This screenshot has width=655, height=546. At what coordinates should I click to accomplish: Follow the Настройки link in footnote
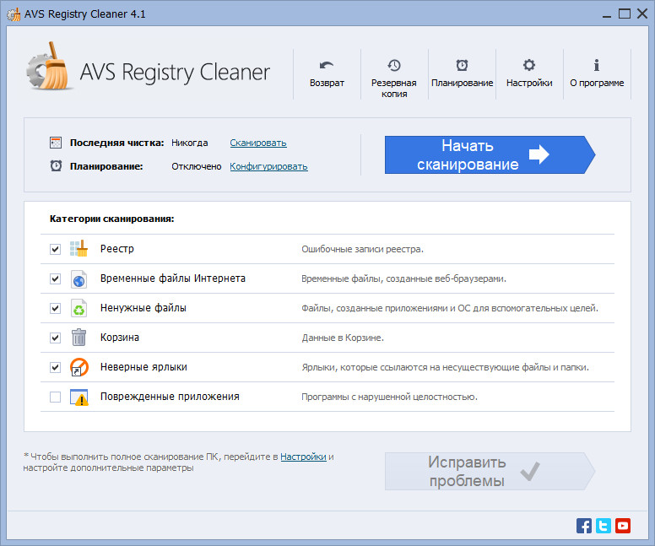point(303,457)
